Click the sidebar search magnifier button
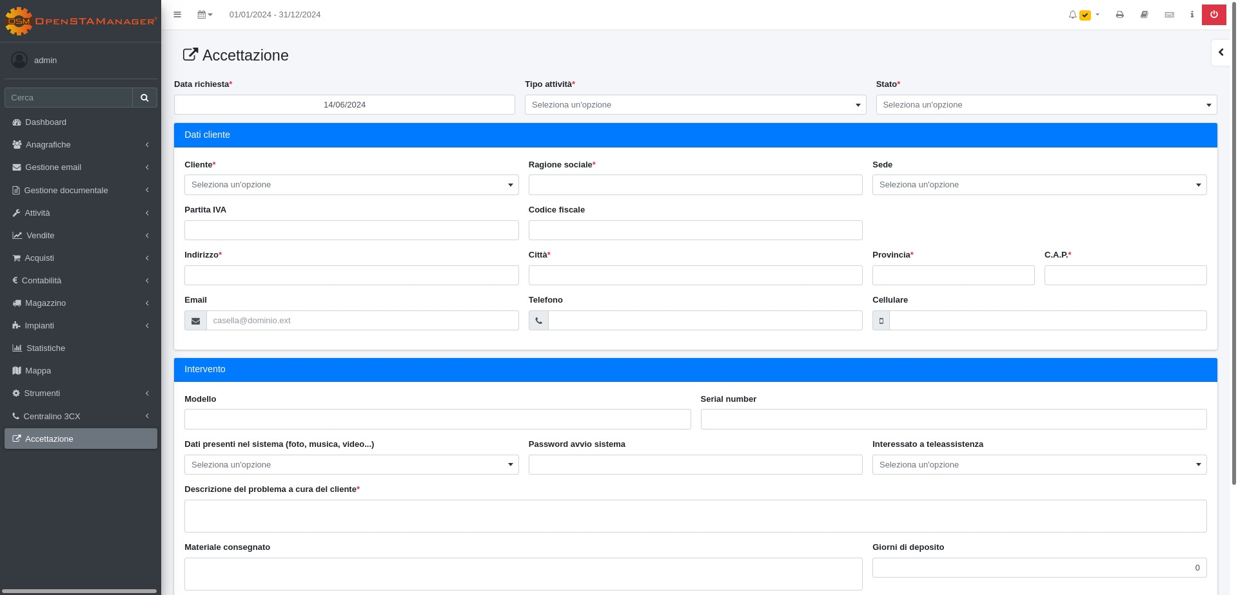Screen dimensions: 1238x595 tap(144, 98)
